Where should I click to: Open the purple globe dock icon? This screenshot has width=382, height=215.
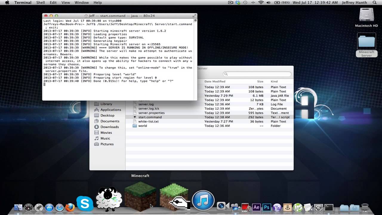[277, 207]
